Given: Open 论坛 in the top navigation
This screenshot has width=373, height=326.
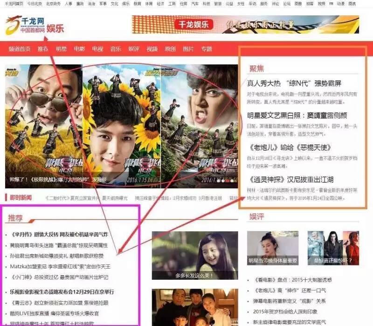Looking at the screenshot, I should coord(287,4).
